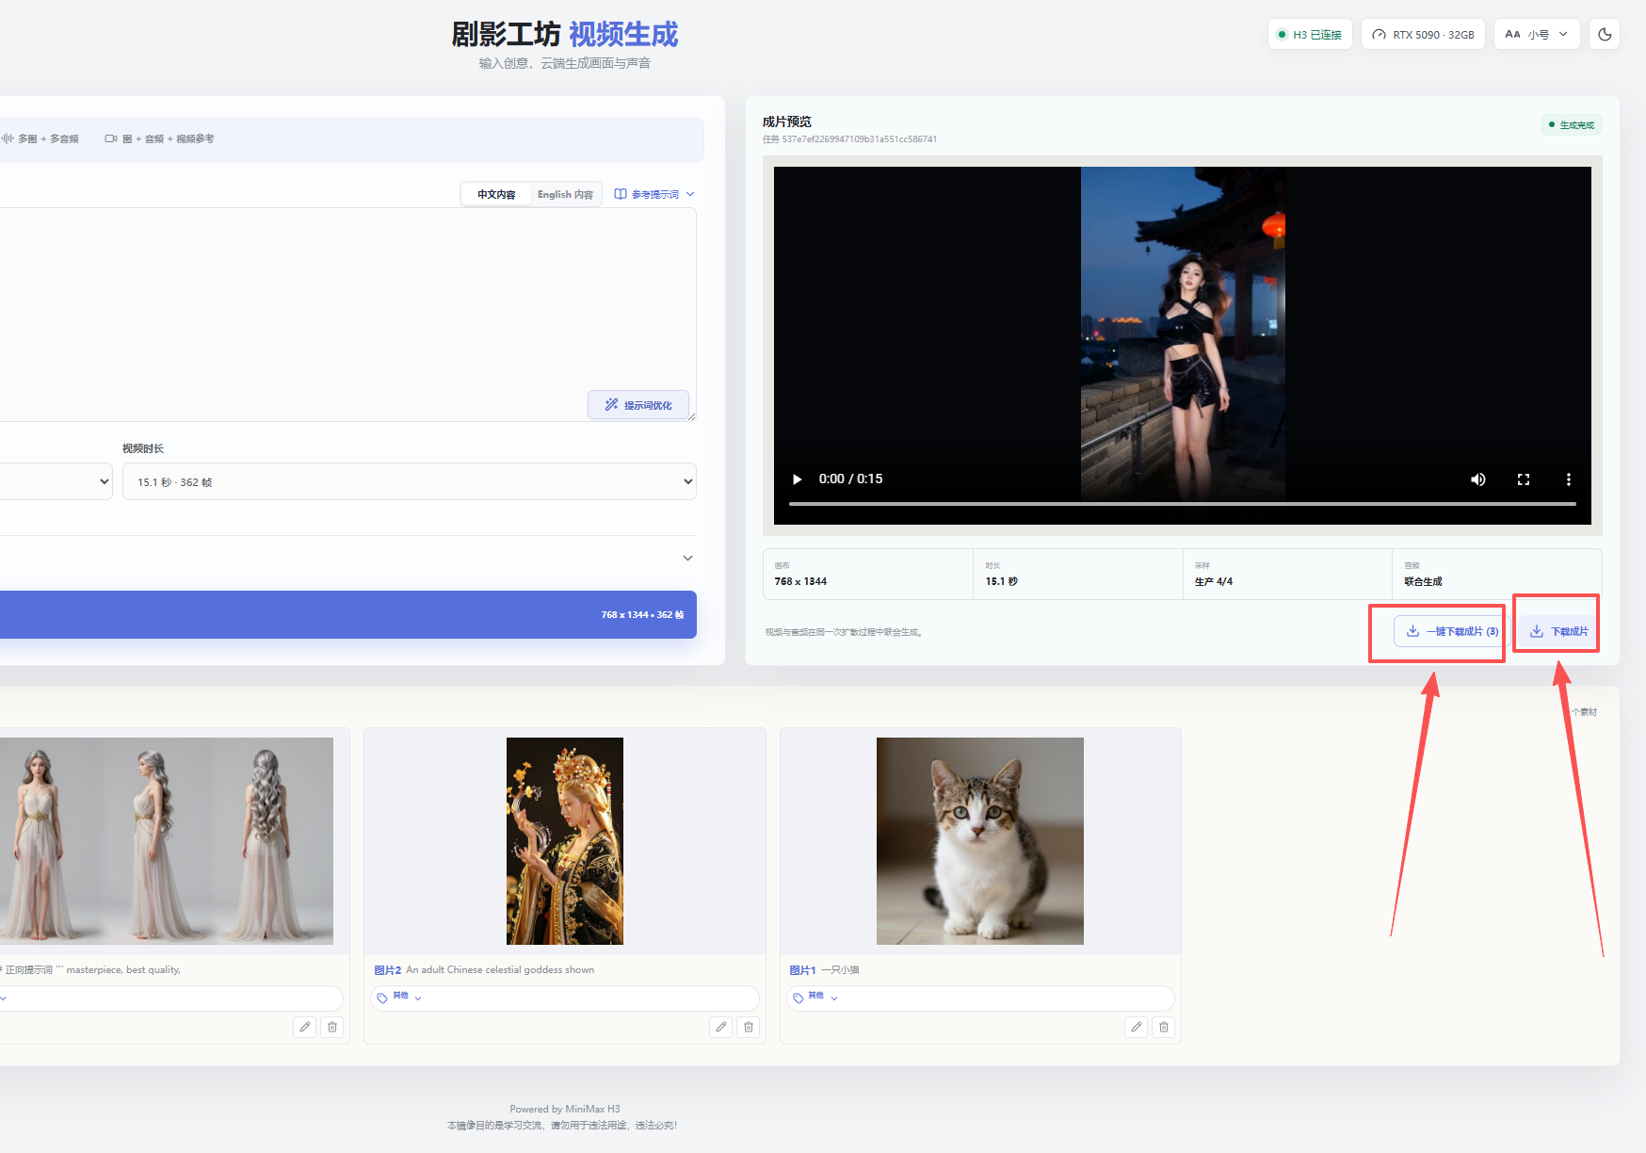Open the 其他 tag dropdown on 图片2
Image resolution: width=1646 pixels, height=1153 pixels.
(x=565, y=998)
